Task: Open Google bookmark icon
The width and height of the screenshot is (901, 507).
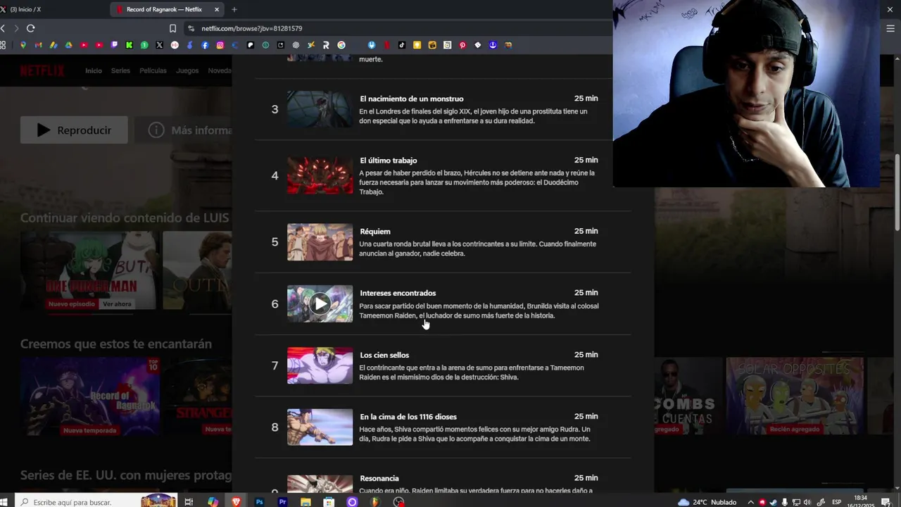Action: [341, 45]
